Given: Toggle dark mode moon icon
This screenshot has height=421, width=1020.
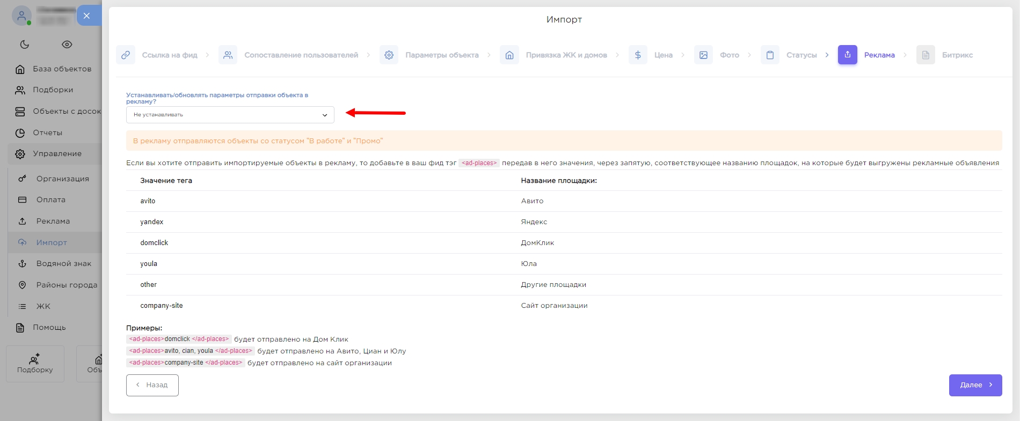Looking at the screenshot, I should tap(25, 45).
